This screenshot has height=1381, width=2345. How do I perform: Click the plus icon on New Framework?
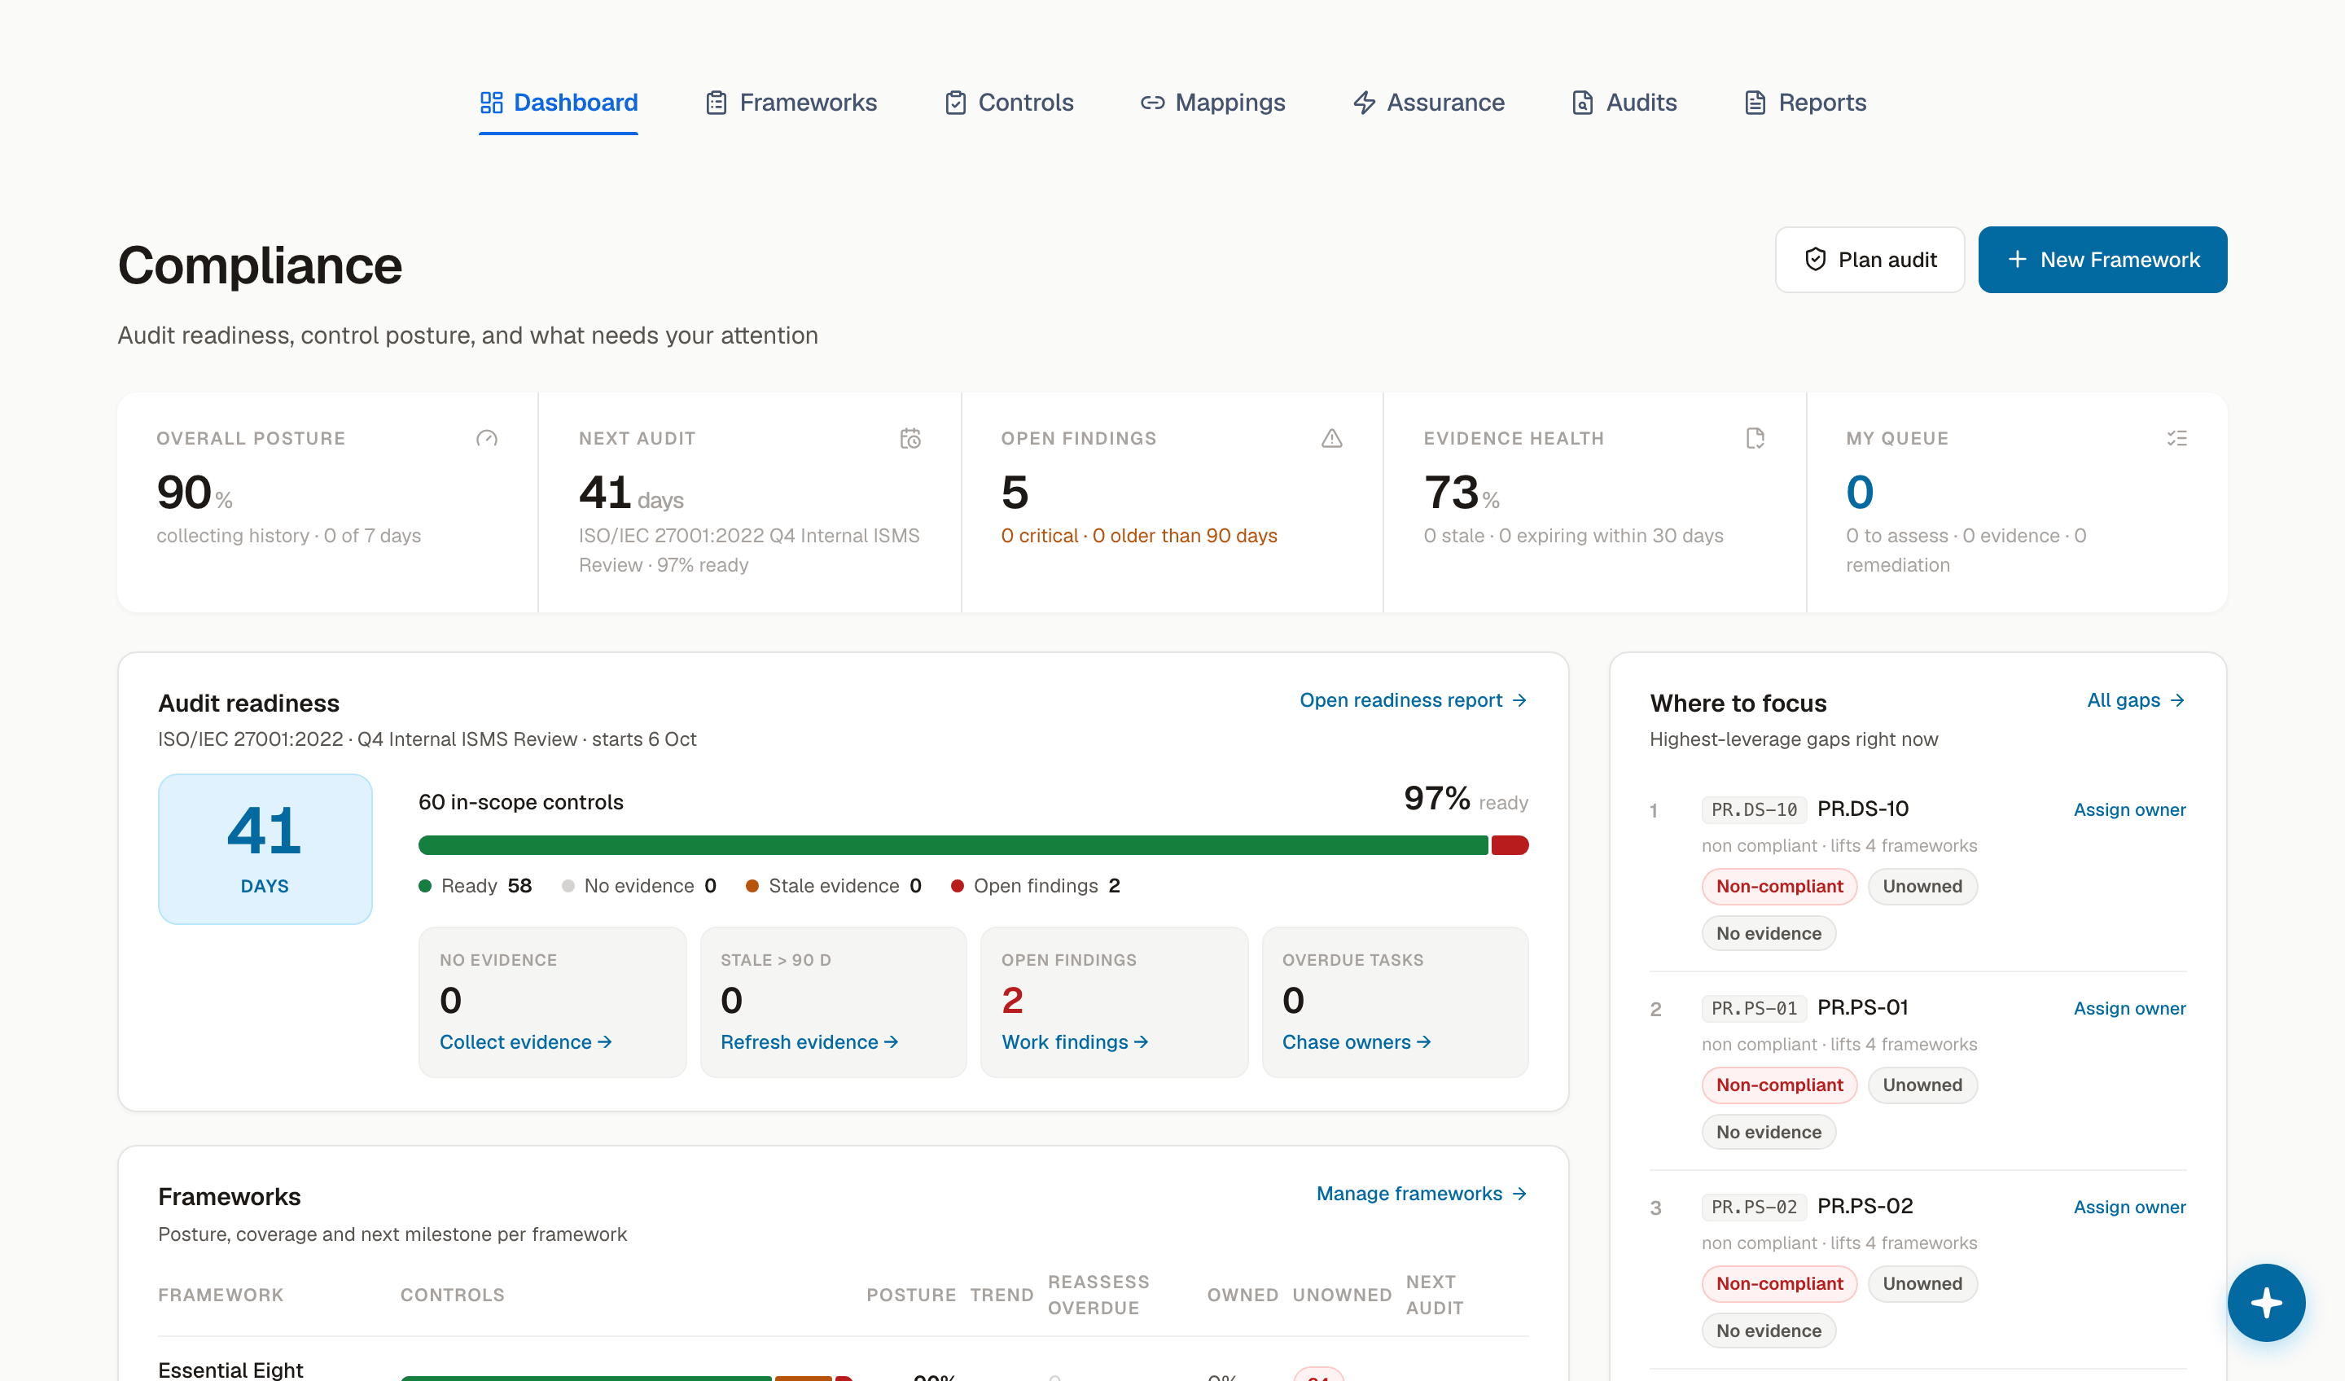pyautogui.click(x=2017, y=260)
